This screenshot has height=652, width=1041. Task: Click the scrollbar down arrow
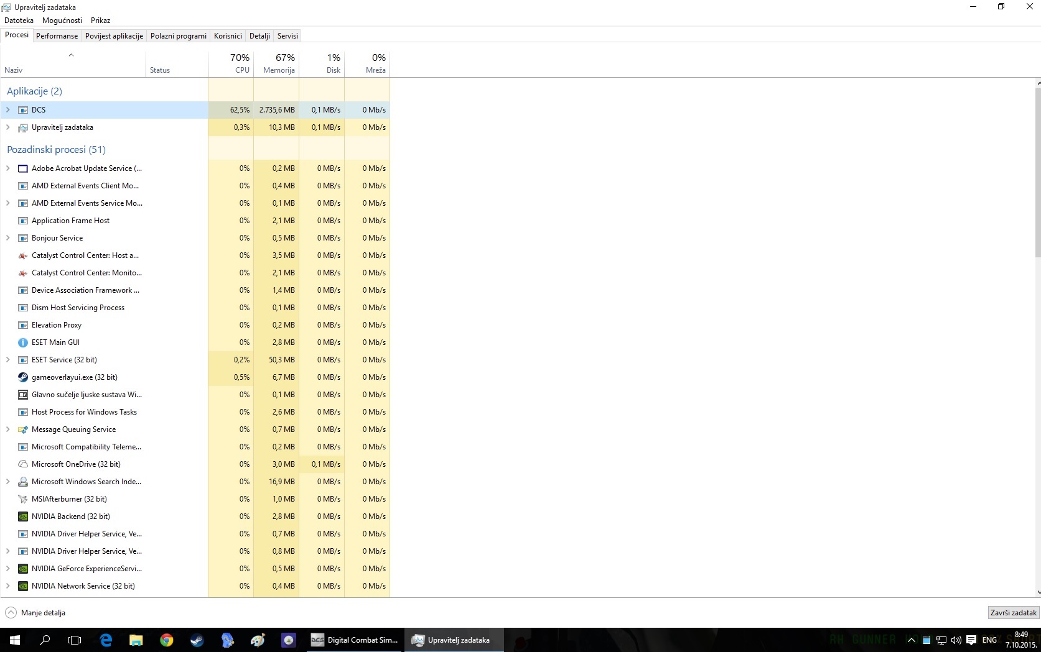coord(1038,593)
